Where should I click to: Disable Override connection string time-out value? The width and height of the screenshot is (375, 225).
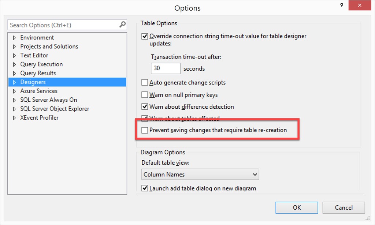pyautogui.click(x=145, y=36)
